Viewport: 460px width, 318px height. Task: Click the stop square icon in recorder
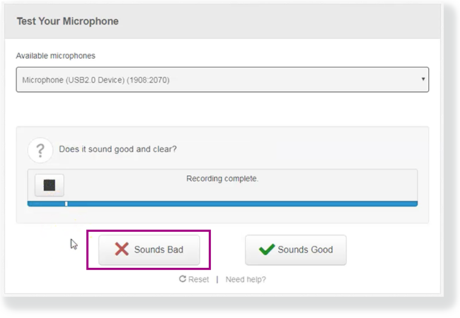49,185
